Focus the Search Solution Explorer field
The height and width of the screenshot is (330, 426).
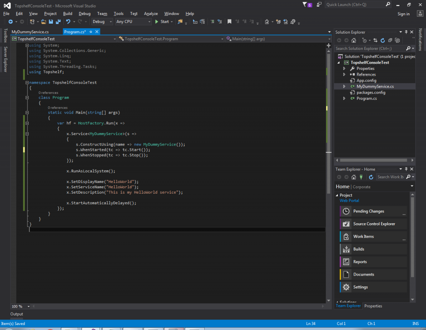[371, 49]
